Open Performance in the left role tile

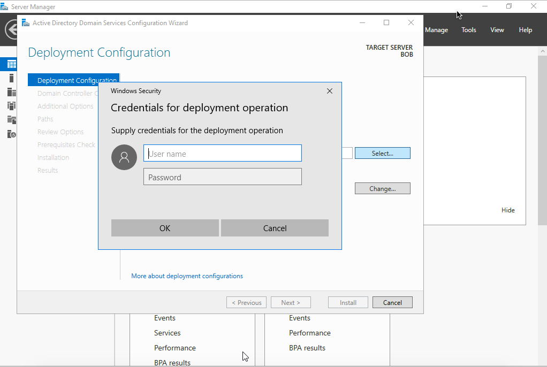pos(175,348)
